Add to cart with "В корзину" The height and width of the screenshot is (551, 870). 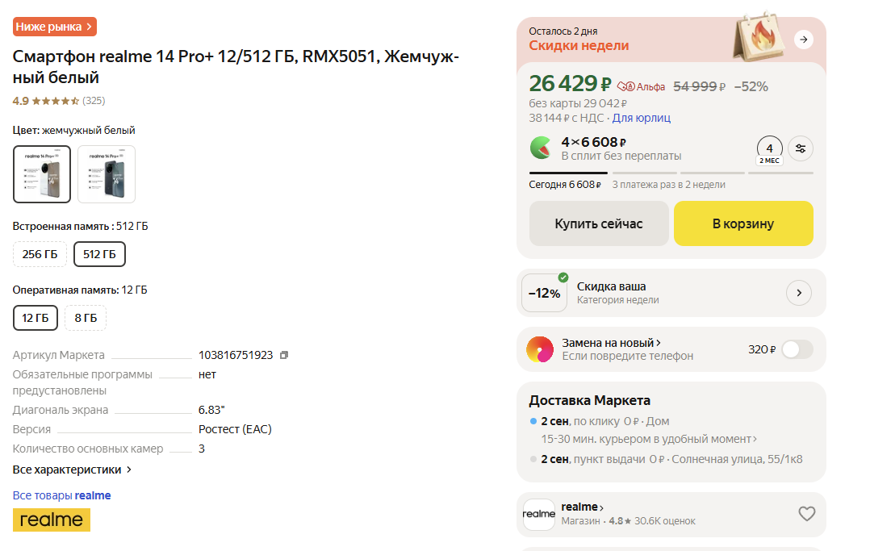(743, 223)
